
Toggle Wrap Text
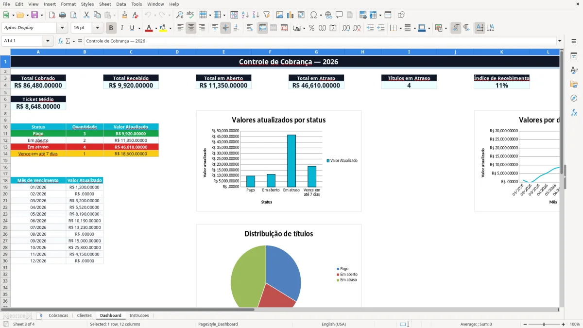(x=250, y=28)
